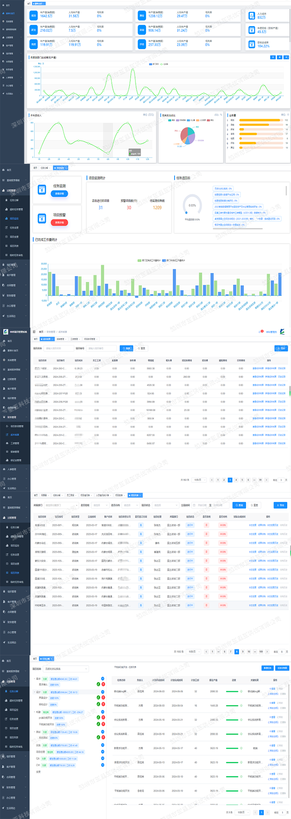Click the 任务监测 card yen icon
This screenshot has height=819, width=291.
coord(42,190)
